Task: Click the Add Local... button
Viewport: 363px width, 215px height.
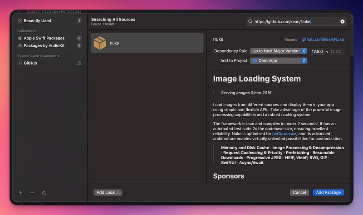Action: click(x=108, y=193)
